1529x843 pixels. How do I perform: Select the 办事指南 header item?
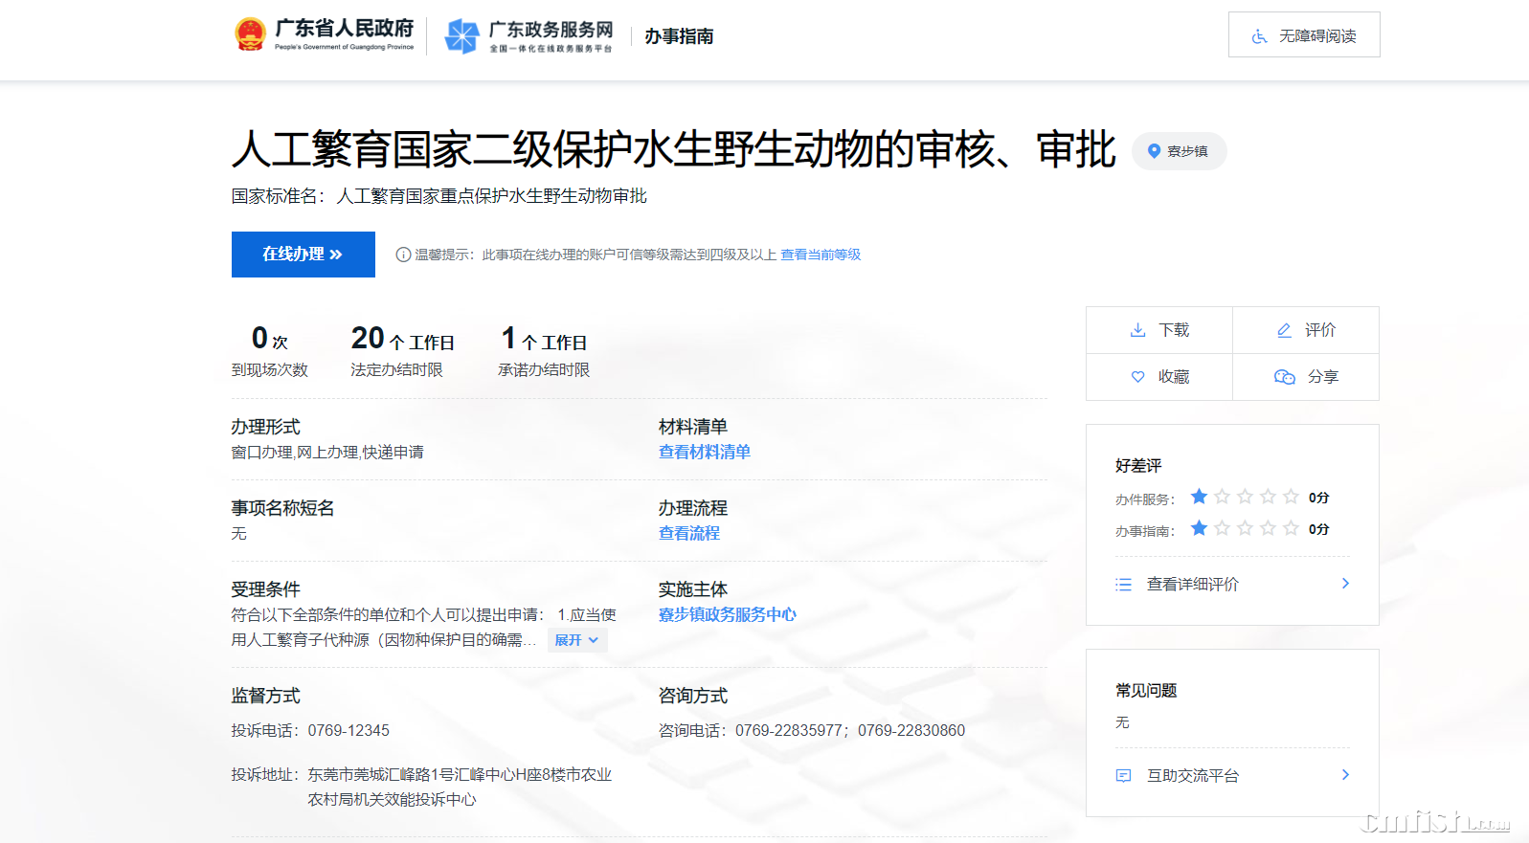pos(679,36)
